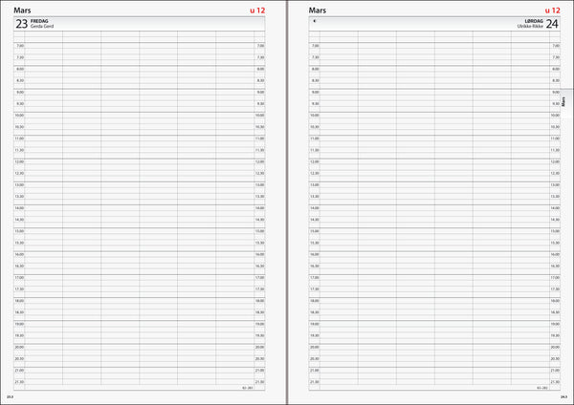Click Saturday page's left-margin "20.00" time label
574x405 pixels.
pos(315,348)
